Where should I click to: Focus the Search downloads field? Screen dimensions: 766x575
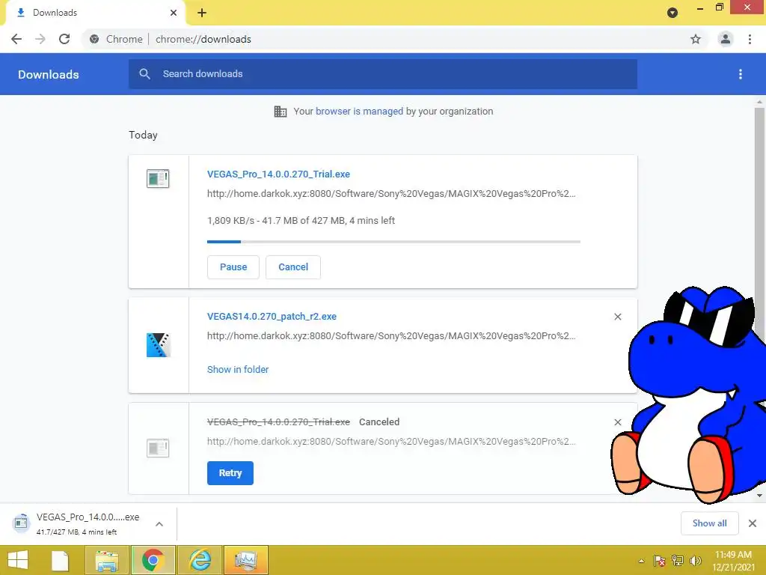[383, 74]
